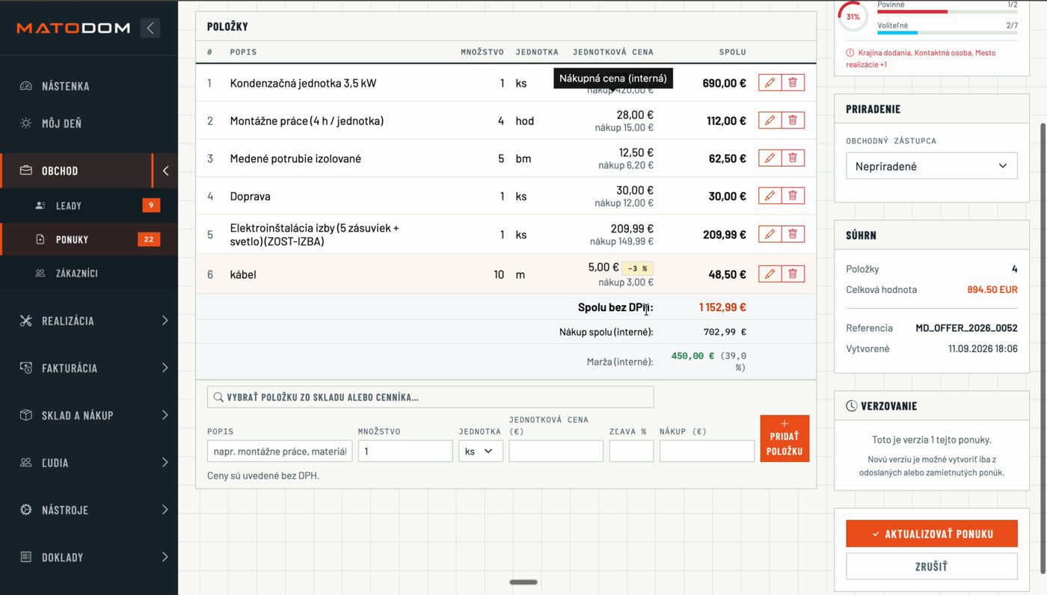Screen dimensions: 1047x595
Task: Expand the Ľudia menu section
Action: pyautogui.click(x=165, y=463)
